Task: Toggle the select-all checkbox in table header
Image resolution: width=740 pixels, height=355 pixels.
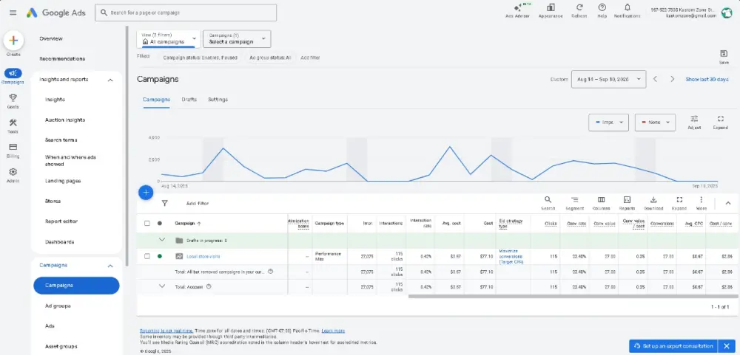Action: pyautogui.click(x=147, y=223)
